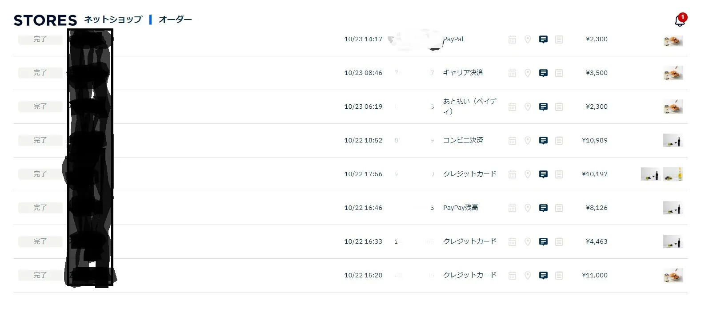Click the calendar icon in the PayPay残高 order row
701x316 pixels.
click(x=512, y=208)
